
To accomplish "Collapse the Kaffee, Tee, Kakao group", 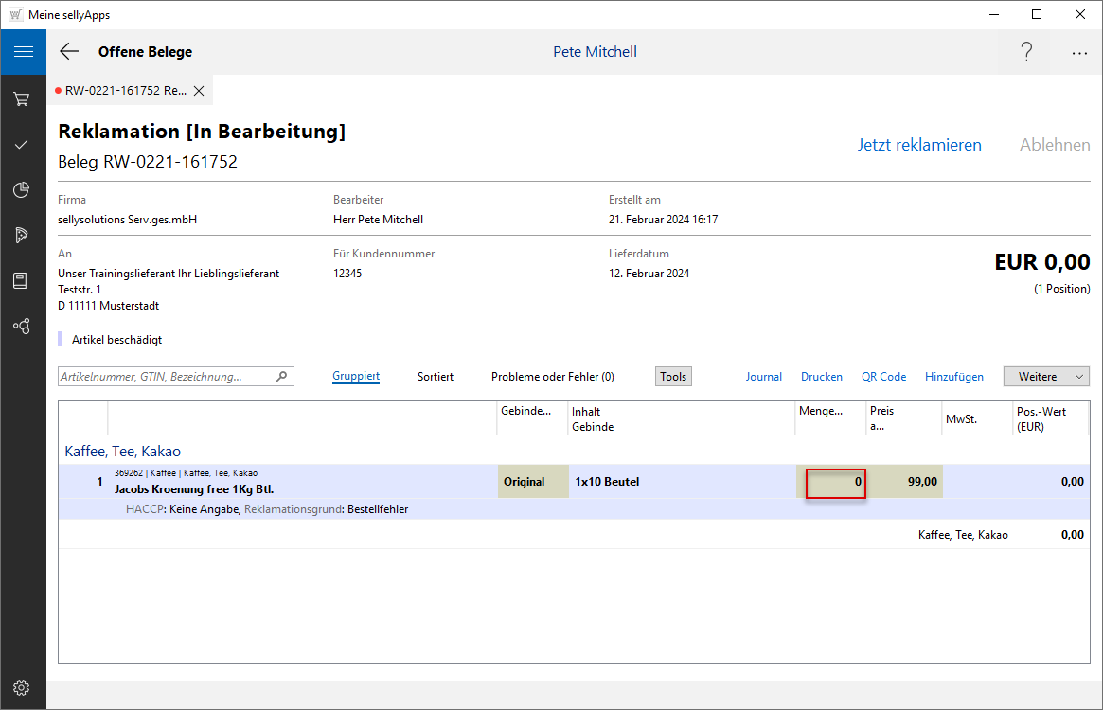I will pyautogui.click(x=122, y=452).
